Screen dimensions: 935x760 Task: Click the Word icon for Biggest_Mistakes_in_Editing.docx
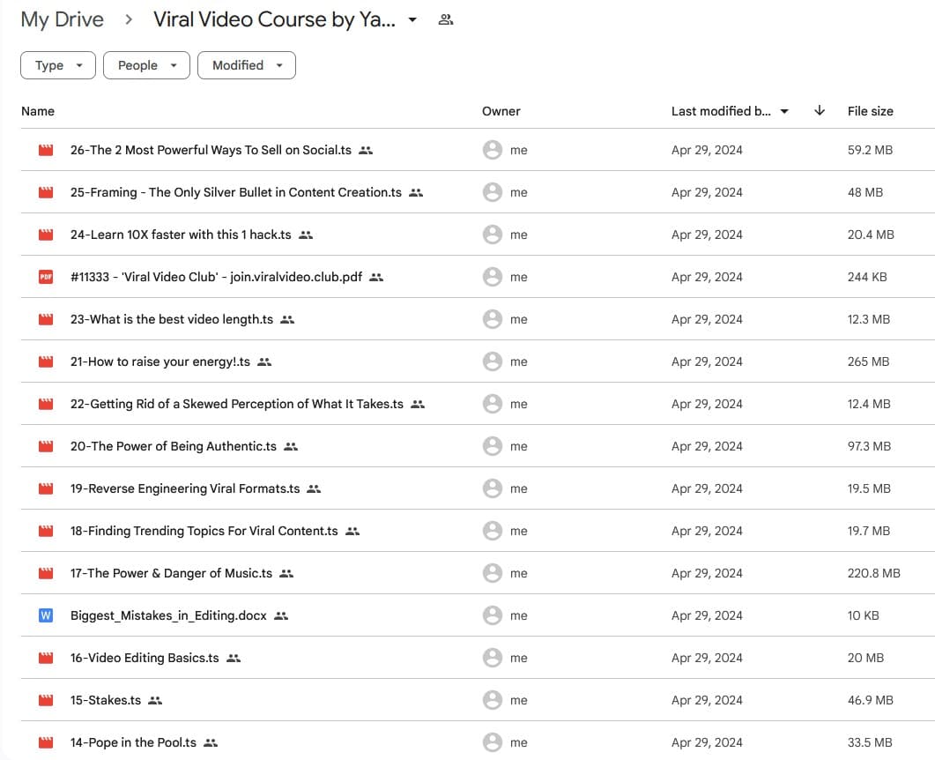point(46,615)
